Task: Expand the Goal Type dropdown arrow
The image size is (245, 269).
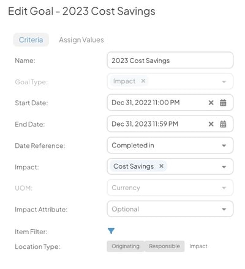Action: pos(224,82)
